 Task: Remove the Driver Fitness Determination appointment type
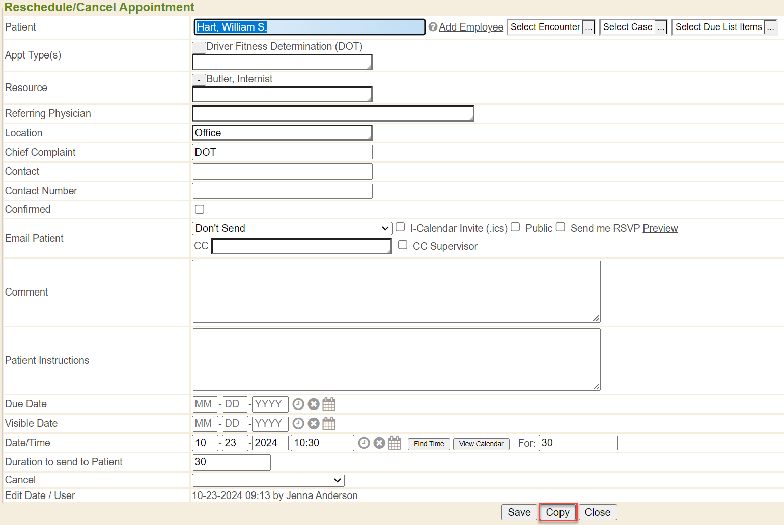pos(199,47)
